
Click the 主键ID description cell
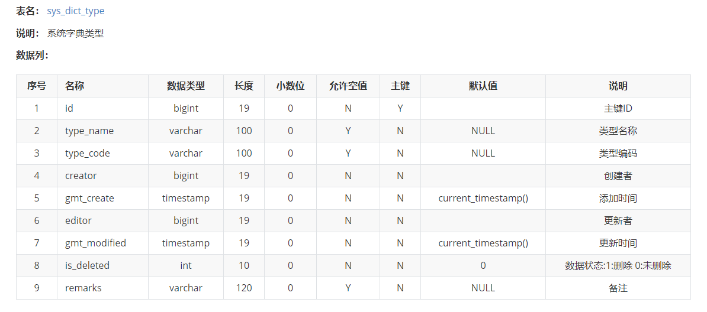click(618, 109)
